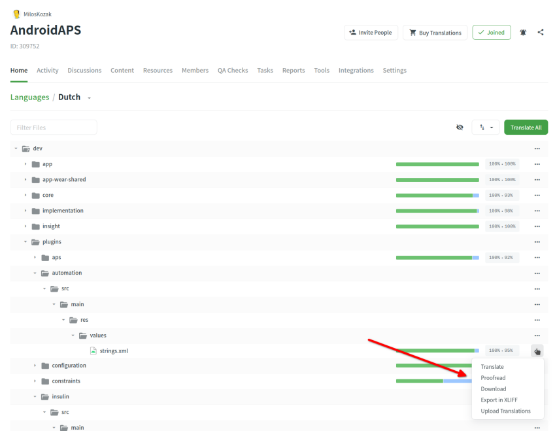
Task: Choose Upload Translations menu entry
Action: click(505, 411)
